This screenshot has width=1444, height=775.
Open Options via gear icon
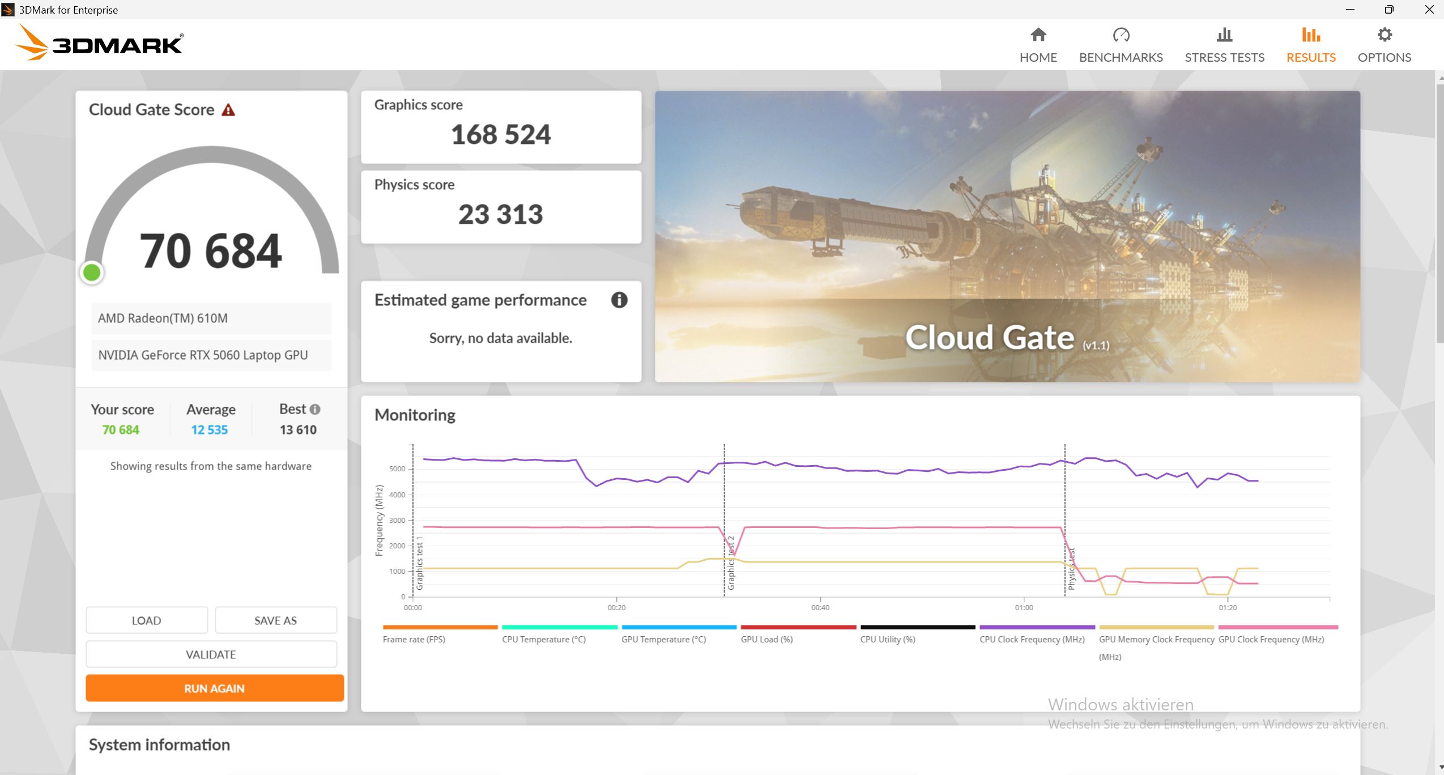[1384, 35]
